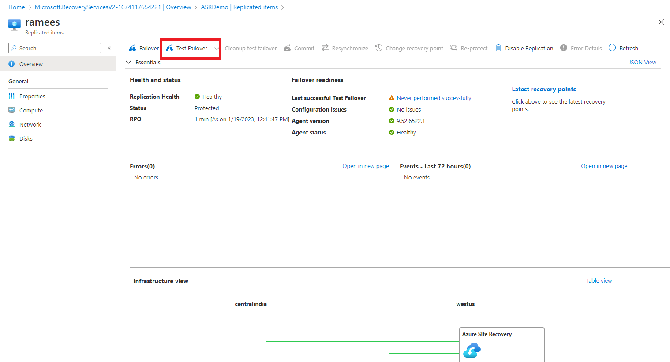Click the Resynchronize arrows icon

(325, 48)
